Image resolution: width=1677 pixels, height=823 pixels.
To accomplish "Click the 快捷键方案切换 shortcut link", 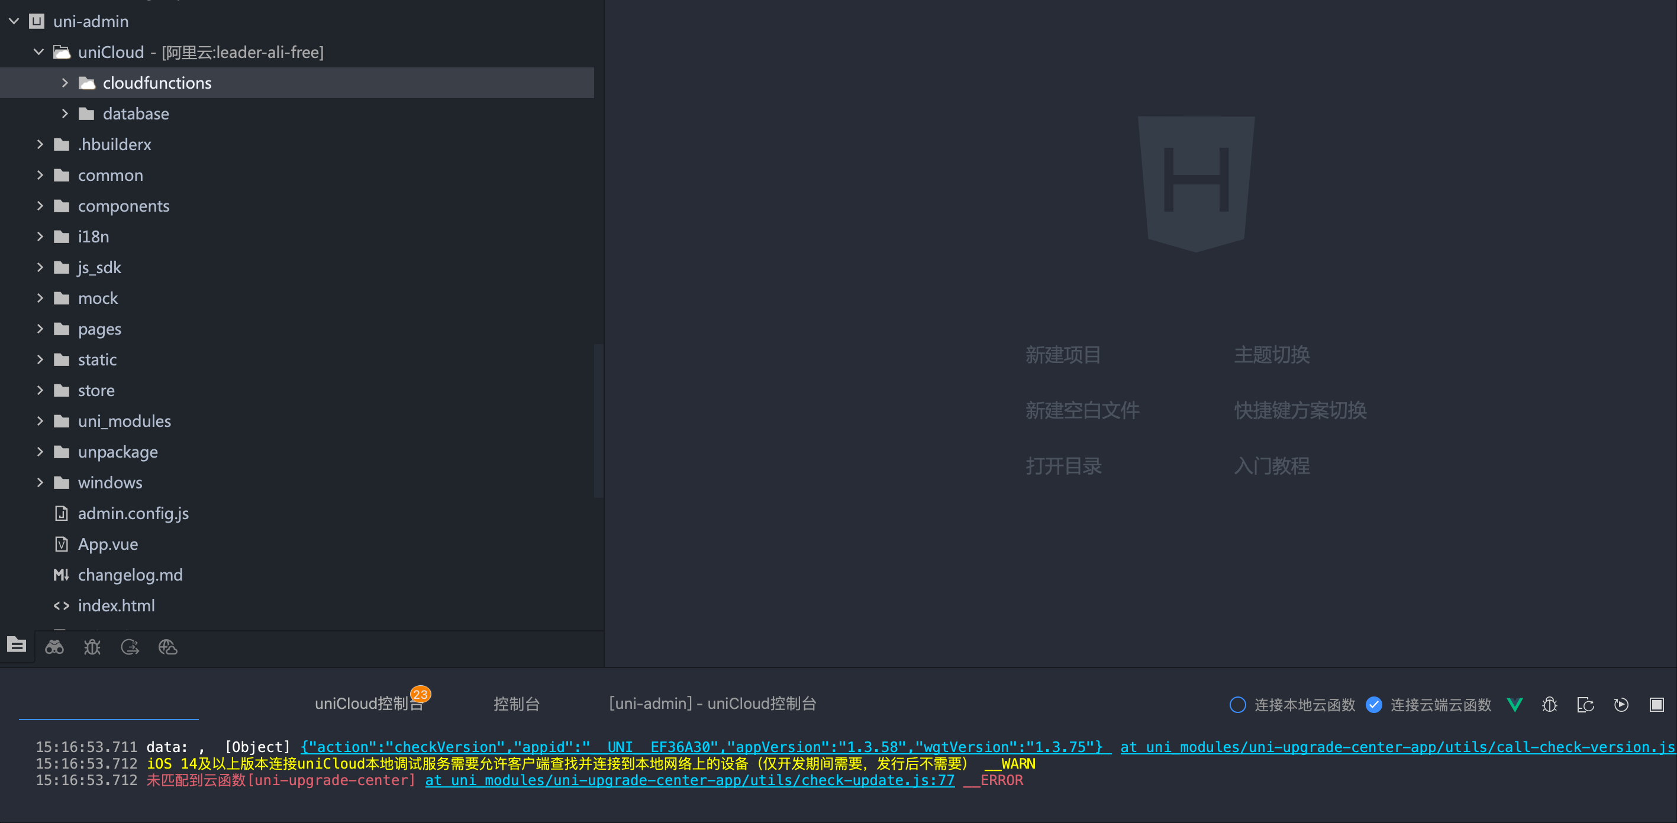I will click(1300, 410).
